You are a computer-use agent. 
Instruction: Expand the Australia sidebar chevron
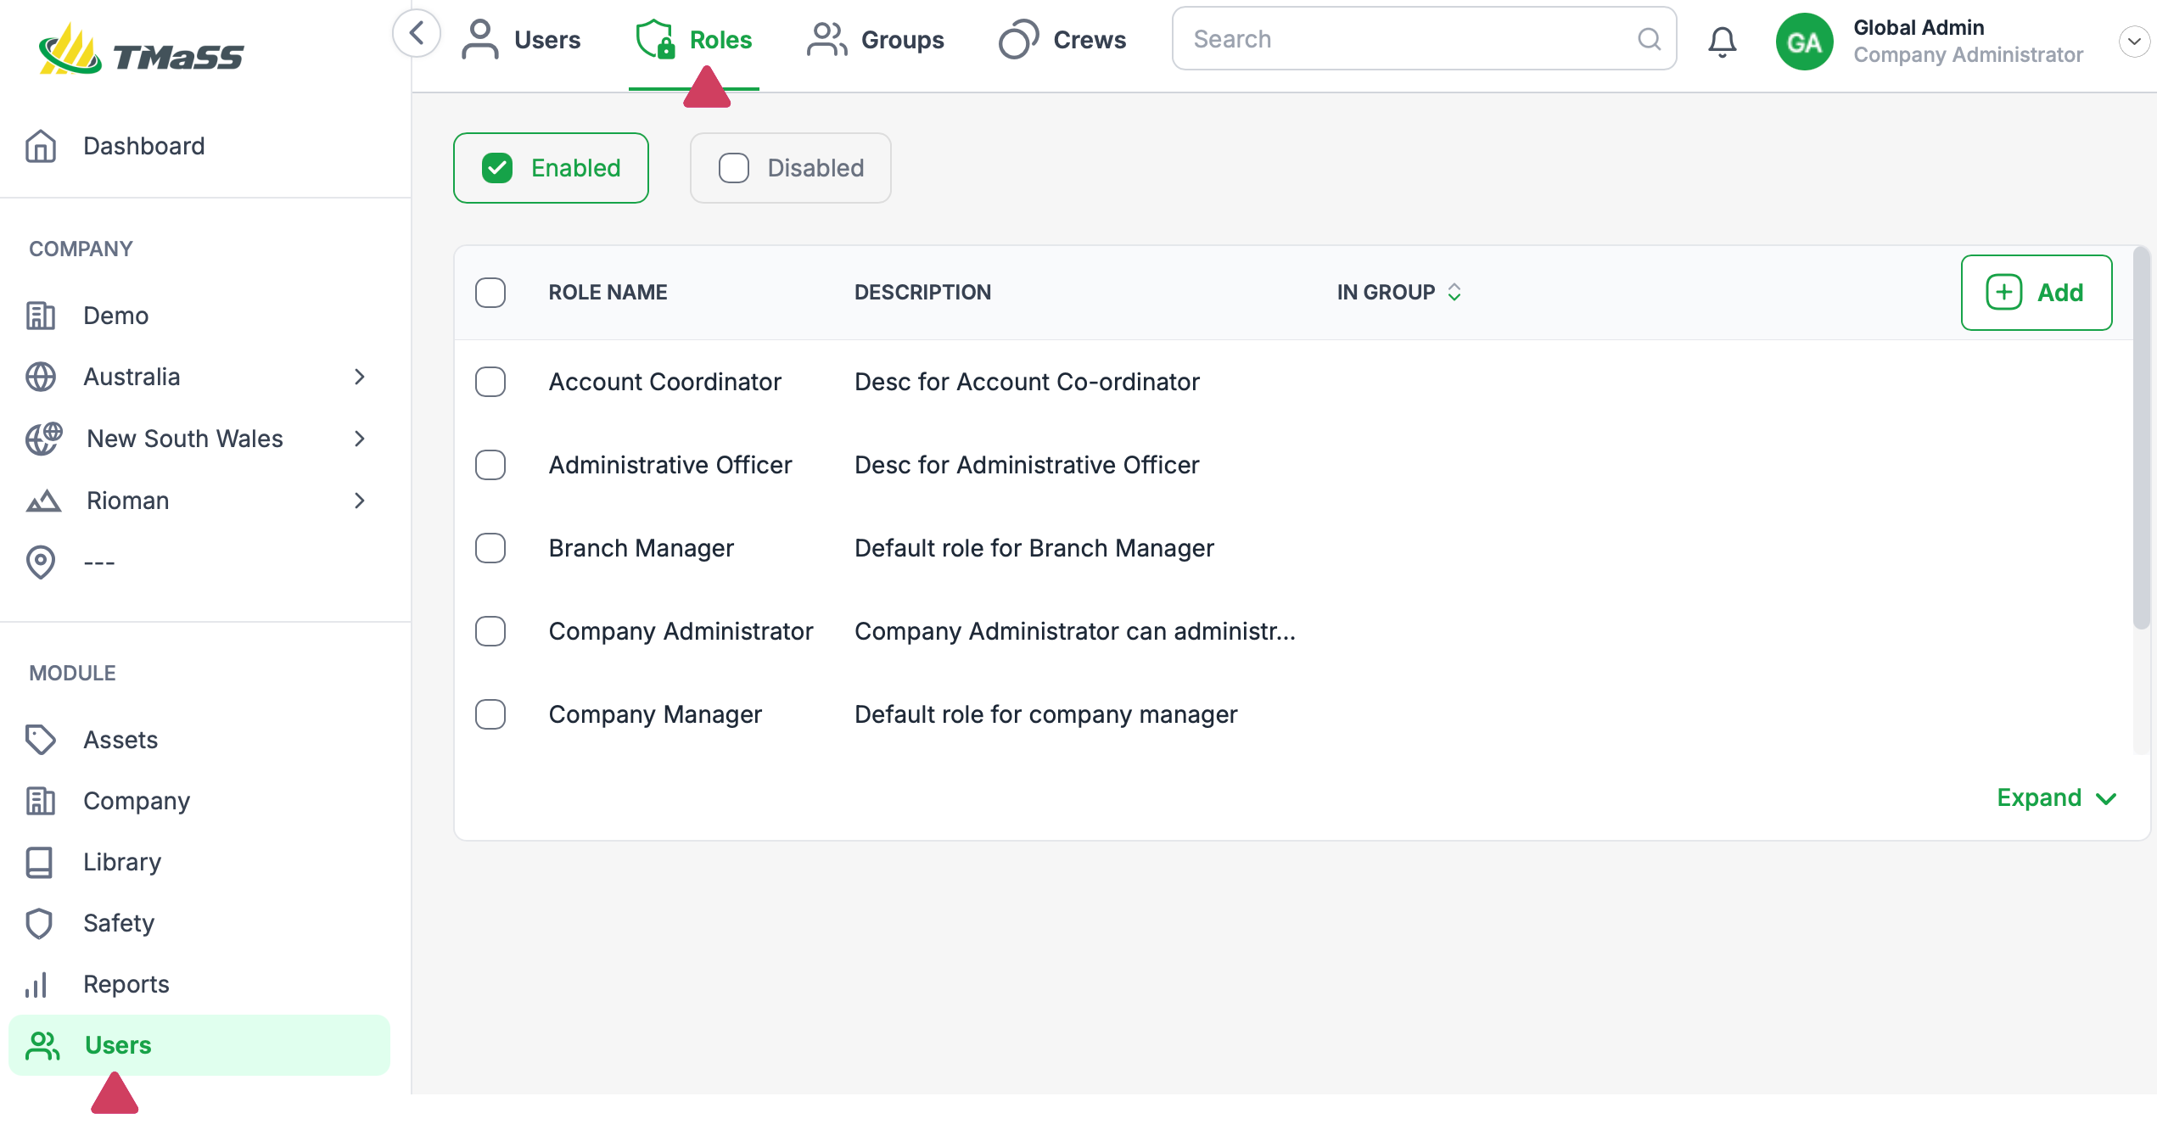(360, 377)
